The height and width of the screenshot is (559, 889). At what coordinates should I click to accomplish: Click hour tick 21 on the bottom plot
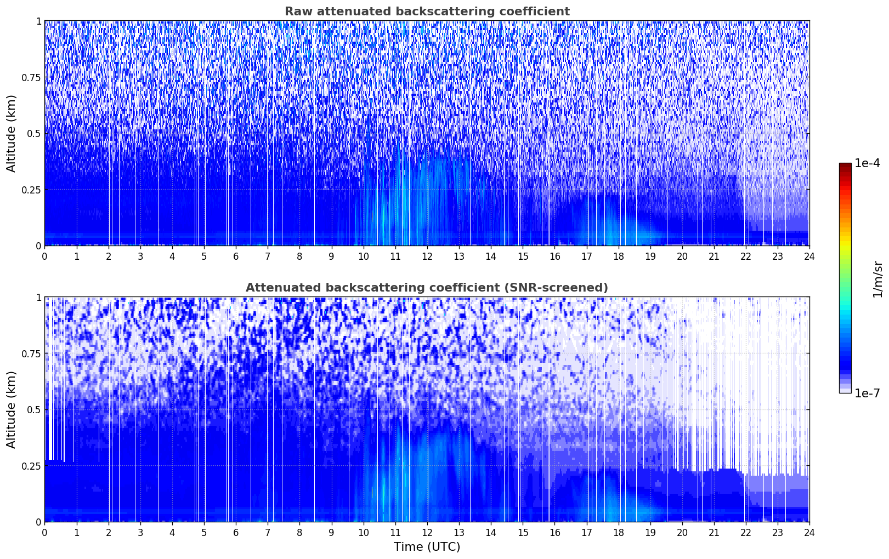[x=714, y=532]
